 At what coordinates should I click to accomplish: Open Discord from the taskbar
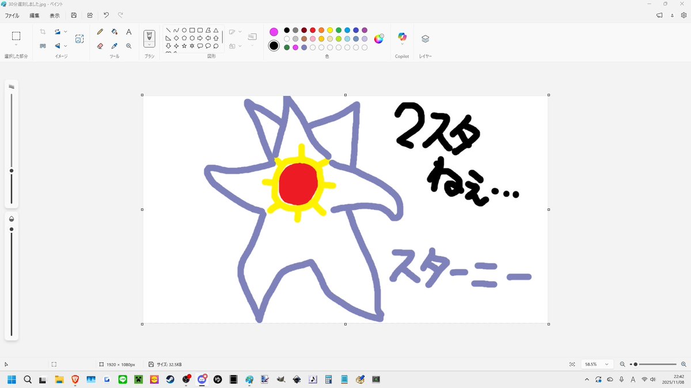point(202,379)
